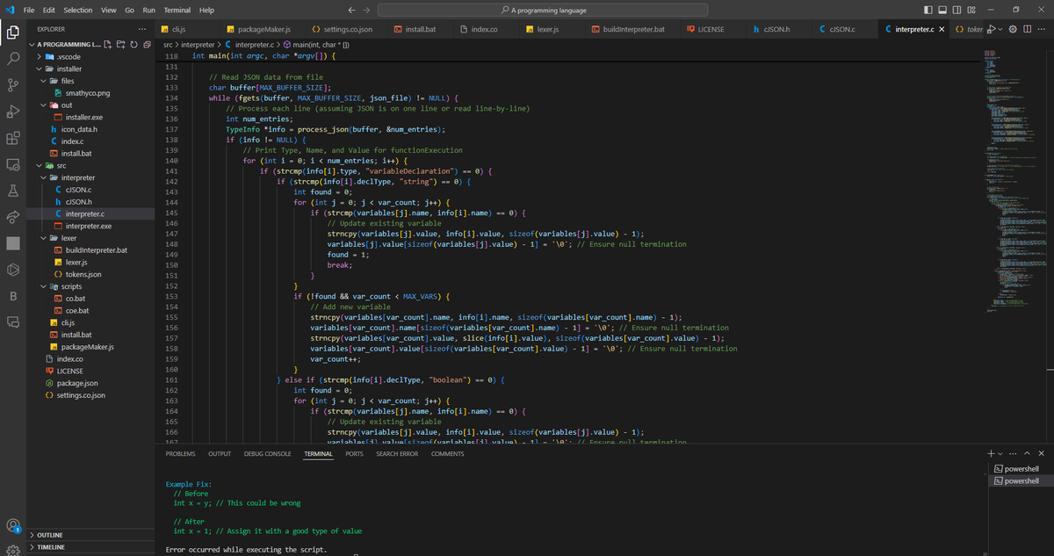Open the Extensions view
This screenshot has width=1054, height=556.
13,138
